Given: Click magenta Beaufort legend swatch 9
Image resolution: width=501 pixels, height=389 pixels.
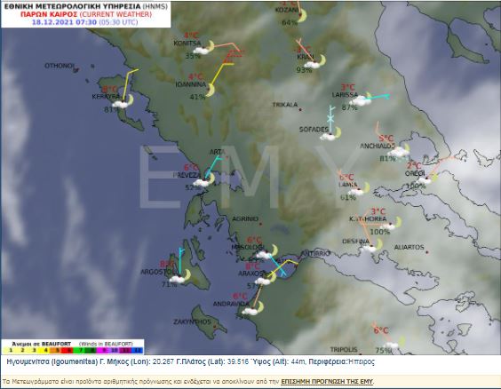Looking at the screenshot, I should pyautogui.click(x=103, y=350).
